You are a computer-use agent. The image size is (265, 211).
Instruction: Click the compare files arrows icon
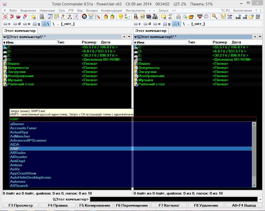(x=91, y=16)
